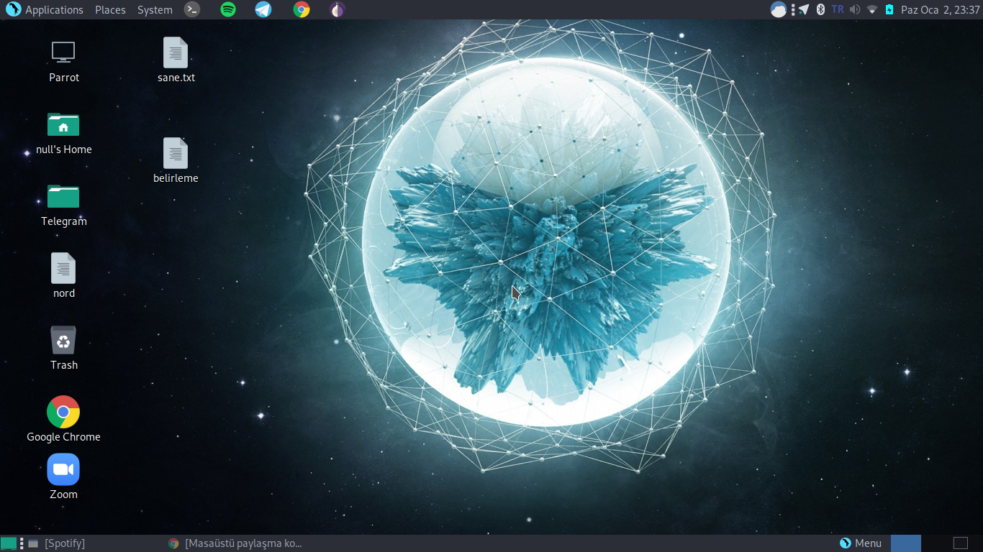Open the Trash desktop icon
983x552 pixels.
pyautogui.click(x=63, y=340)
